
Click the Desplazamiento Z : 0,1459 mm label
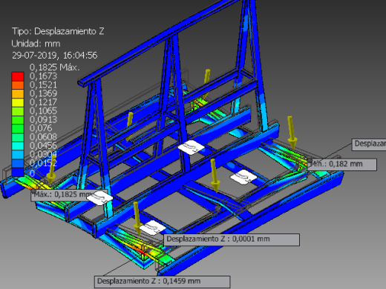point(162,282)
